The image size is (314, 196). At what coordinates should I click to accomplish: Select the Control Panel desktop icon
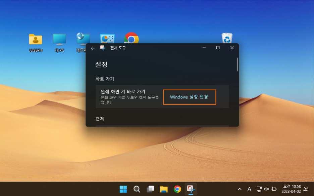(x=107, y=39)
